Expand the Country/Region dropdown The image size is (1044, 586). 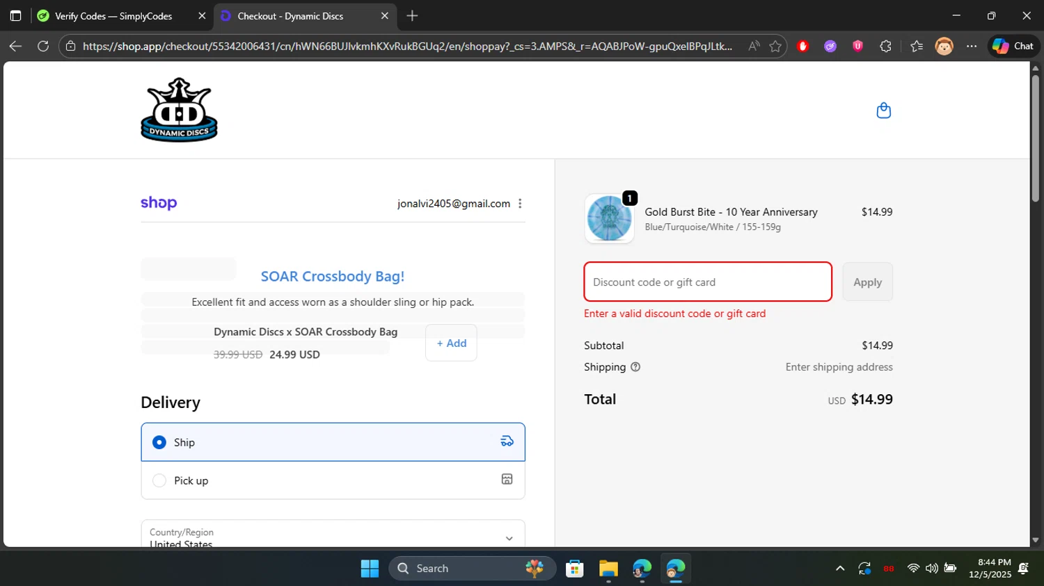(x=333, y=535)
